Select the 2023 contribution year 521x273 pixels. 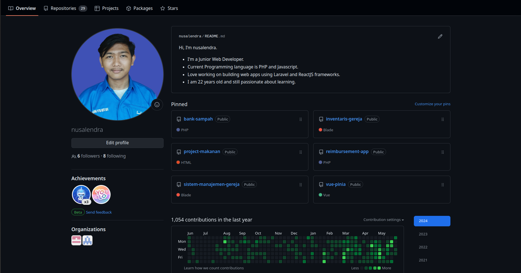(423, 234)
